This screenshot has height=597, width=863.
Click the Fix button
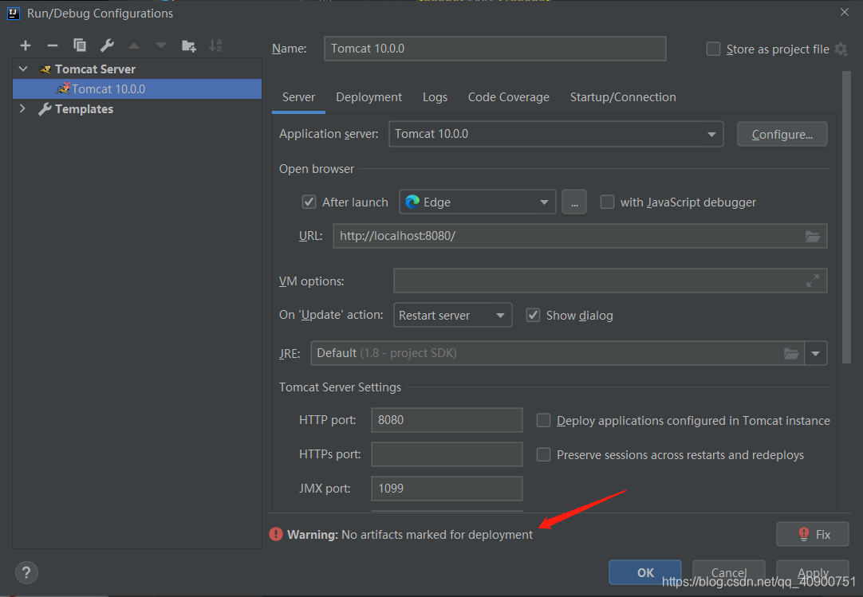pyautogui.click(x=813, y=534)
